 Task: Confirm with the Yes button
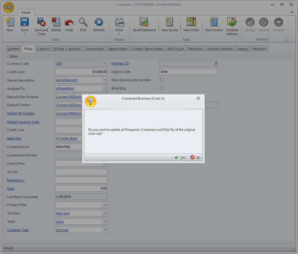click(x=180, y=157)
